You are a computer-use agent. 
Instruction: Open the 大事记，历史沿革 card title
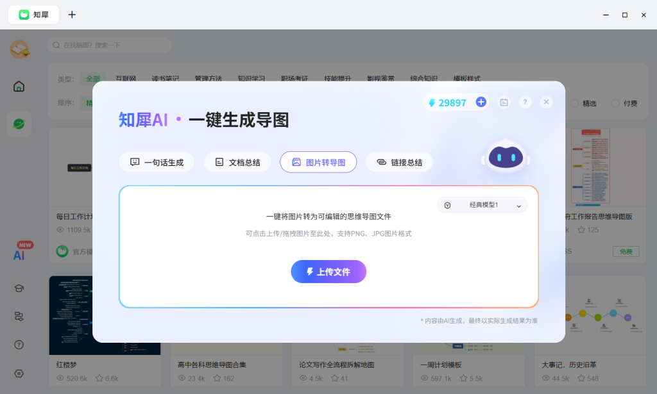569,365
